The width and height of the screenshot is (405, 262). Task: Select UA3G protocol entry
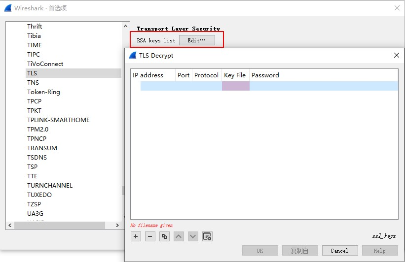point(36,214)
